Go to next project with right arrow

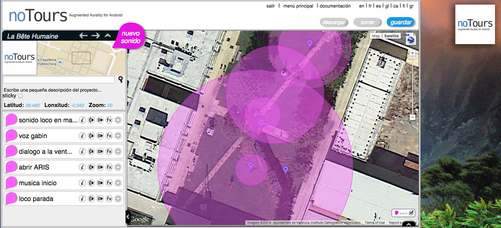[x=95, y=36]
